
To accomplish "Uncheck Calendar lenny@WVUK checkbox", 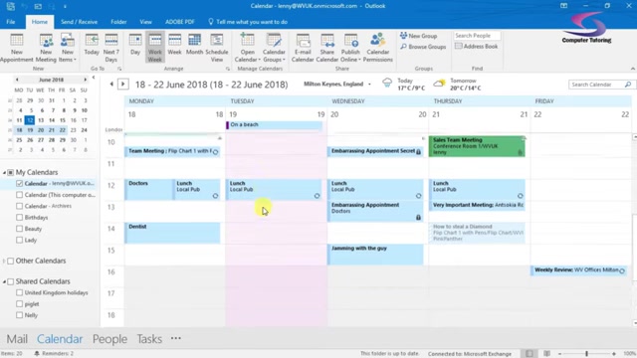I will point(19,183).
